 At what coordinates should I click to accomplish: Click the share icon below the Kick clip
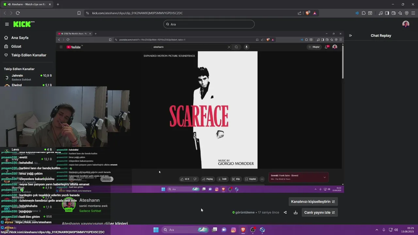coord(285,212)
